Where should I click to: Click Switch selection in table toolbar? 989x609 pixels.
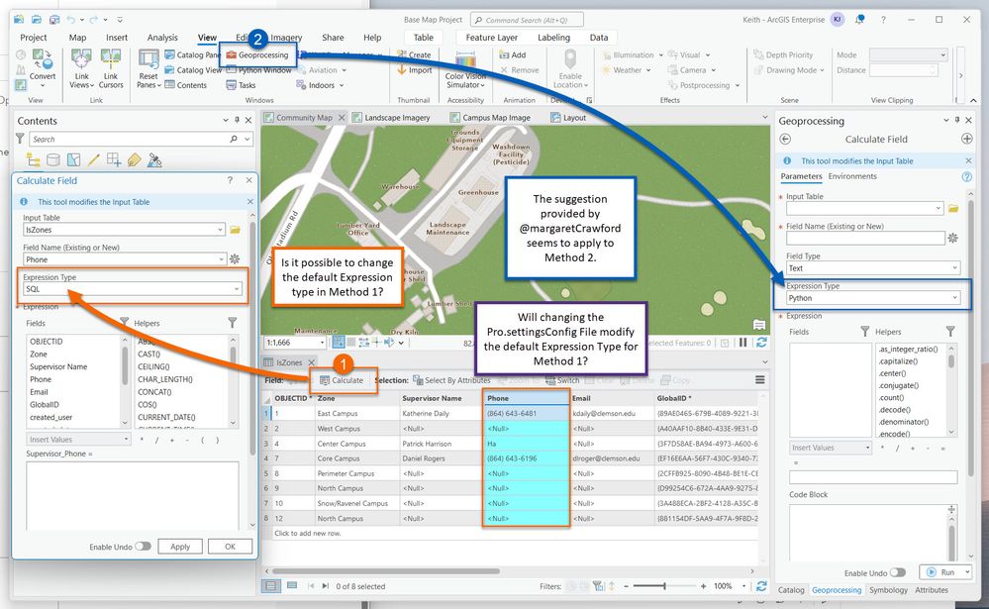562,380
